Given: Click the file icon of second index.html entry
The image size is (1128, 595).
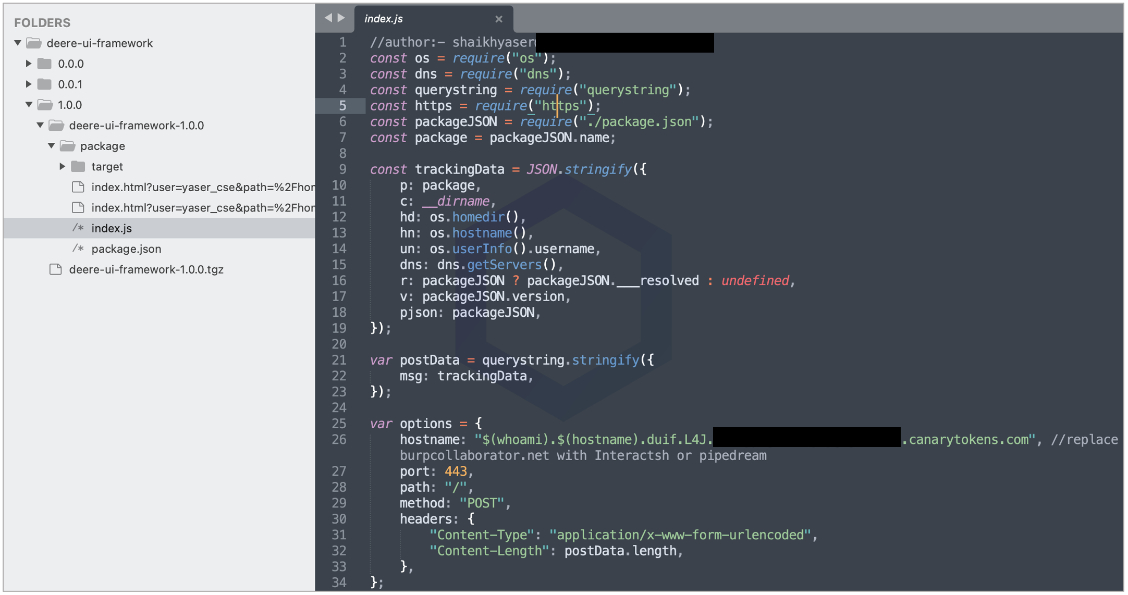Looking at the screenshot, I should [x=78, y=208].
